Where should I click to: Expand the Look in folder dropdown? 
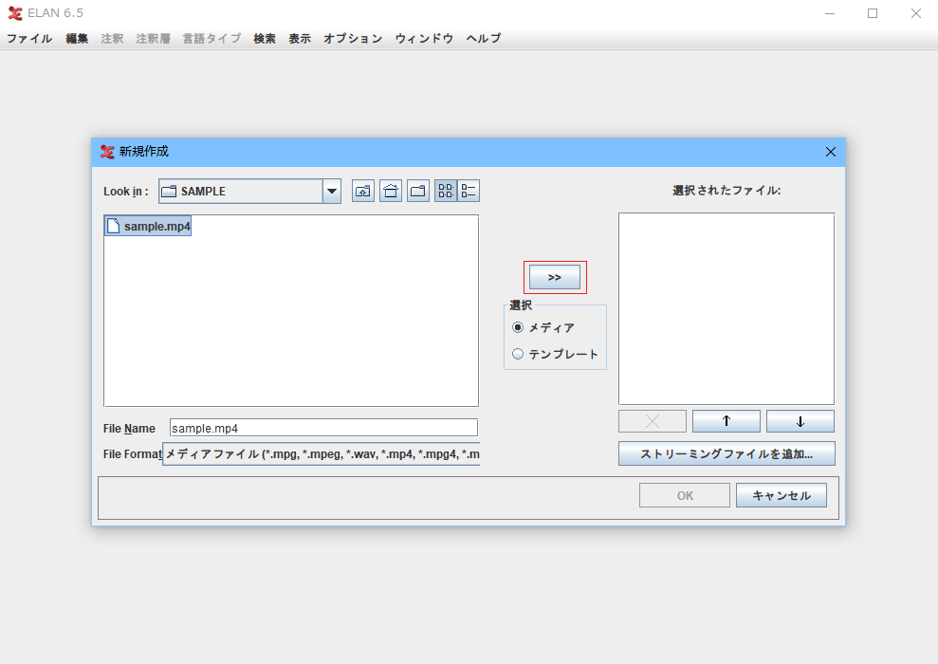[x=332, y=191]
